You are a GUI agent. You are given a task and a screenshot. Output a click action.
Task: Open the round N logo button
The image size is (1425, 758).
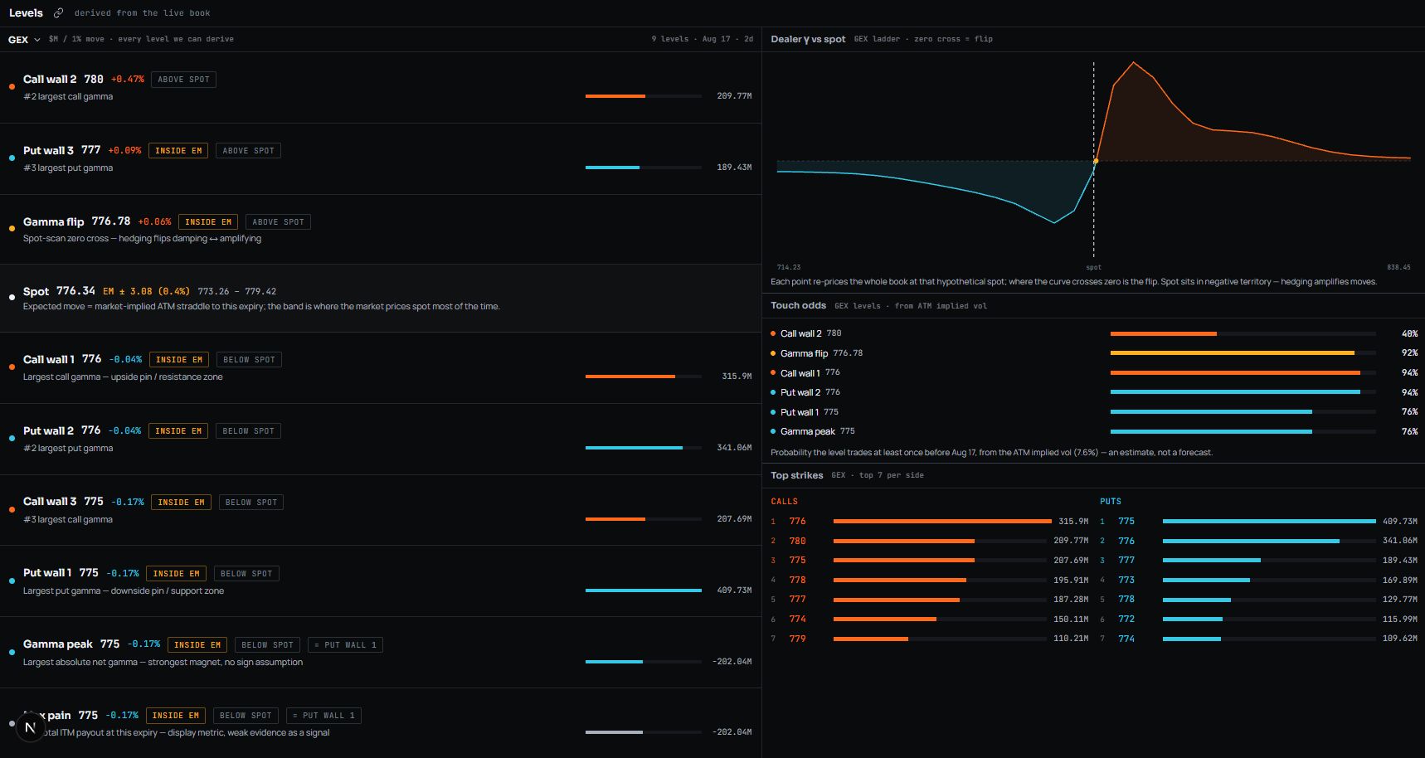[x=30, y=727]
